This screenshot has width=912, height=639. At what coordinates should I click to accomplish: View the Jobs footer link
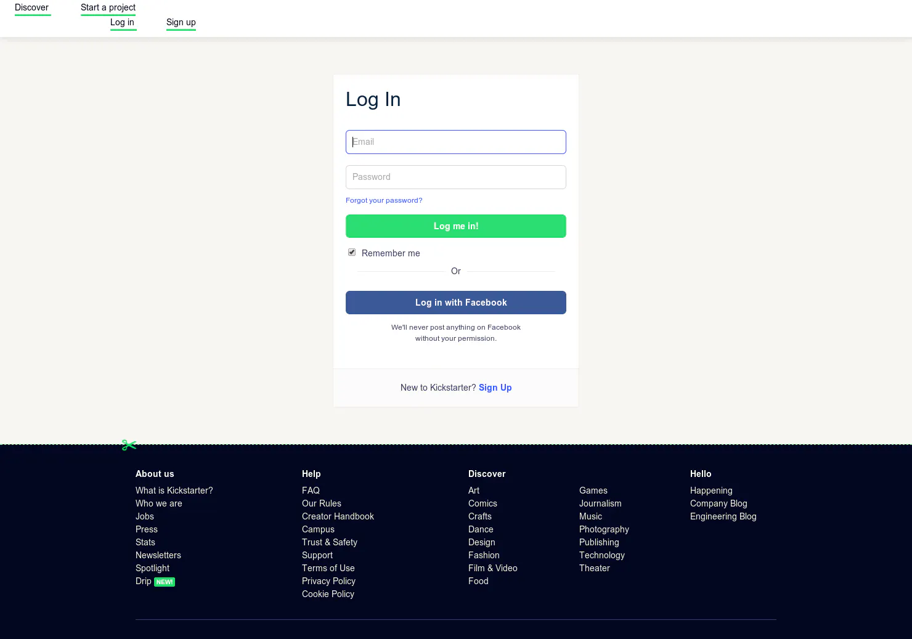(x=145, y=516)
